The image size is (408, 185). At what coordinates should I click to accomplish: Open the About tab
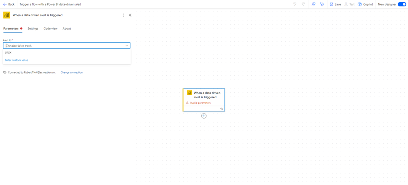[67, 28]
